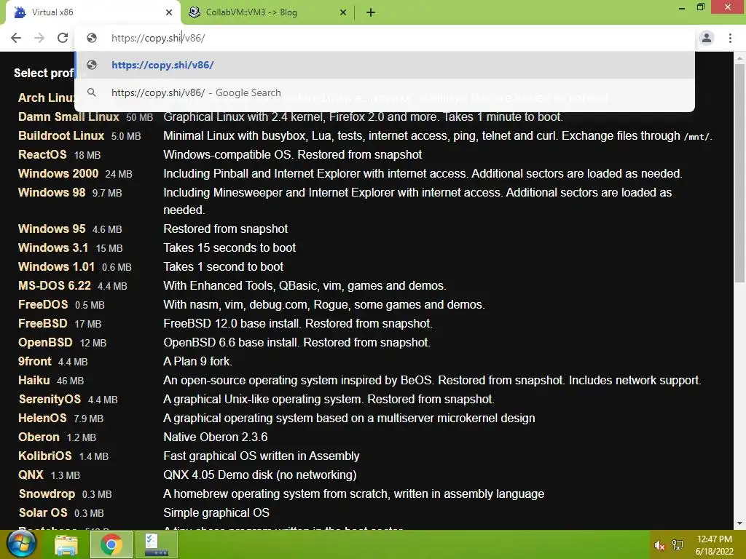Viewport: 746px width, 559px height.
Task: Launch the ReactOS profile
Action: coord(42,155)
